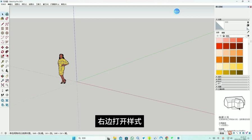The image size is (252, 140).
Task: Choose the Pan hand tool
Action: tap(7, 76)
